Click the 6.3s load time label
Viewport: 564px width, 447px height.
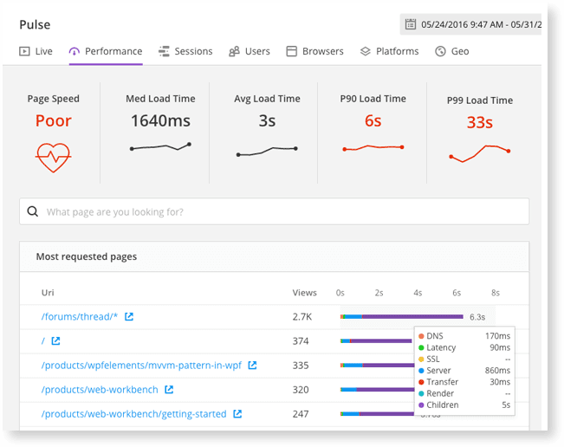477,317
